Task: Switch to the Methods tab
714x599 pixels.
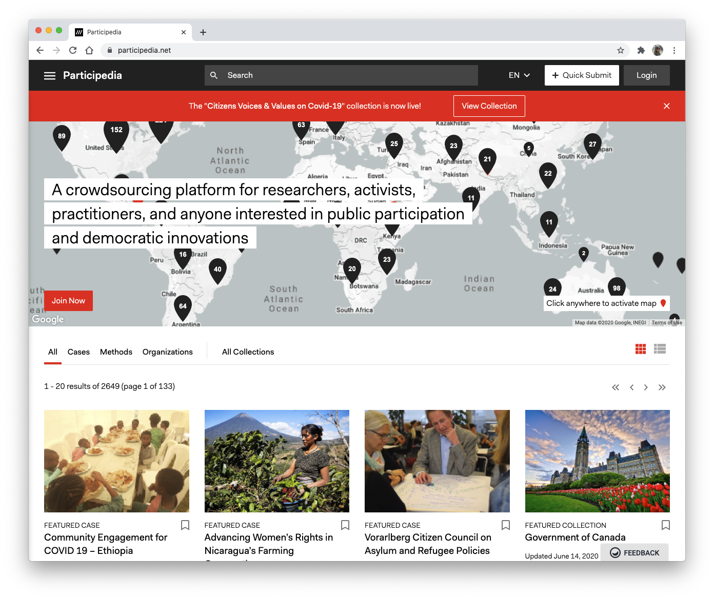Action: coord(116,352)
